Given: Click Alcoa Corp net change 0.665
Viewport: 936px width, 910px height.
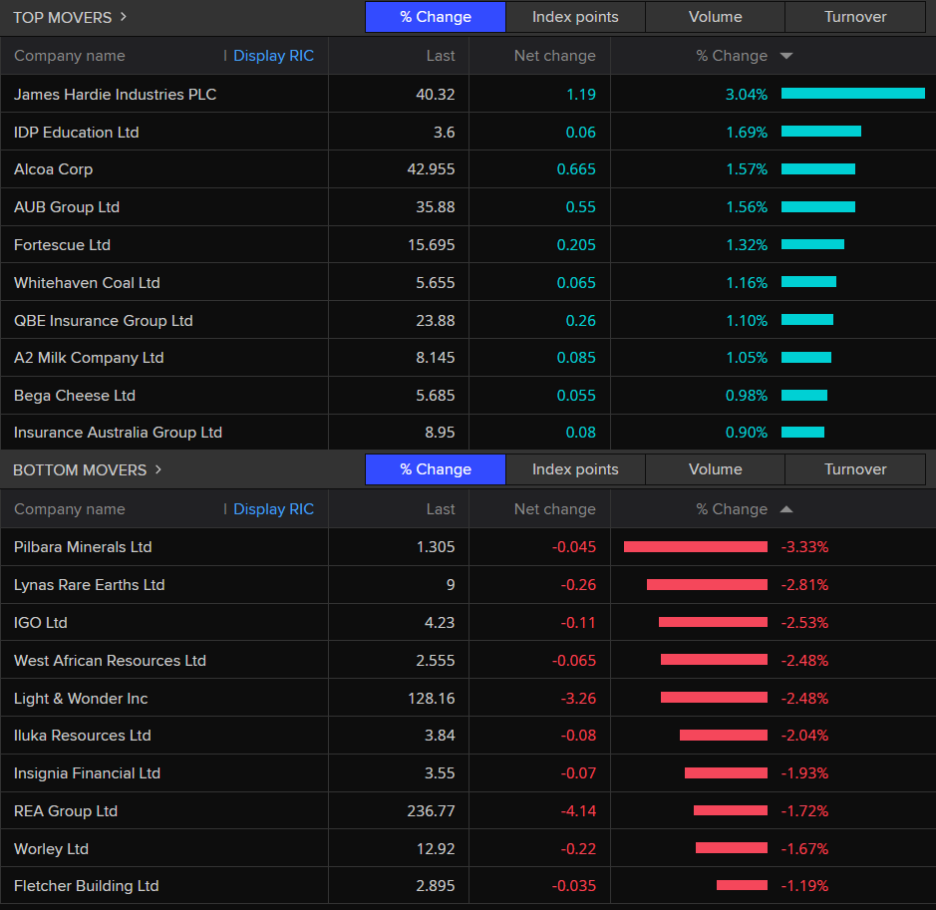Looking at the screenshot, I should point(576,169).
